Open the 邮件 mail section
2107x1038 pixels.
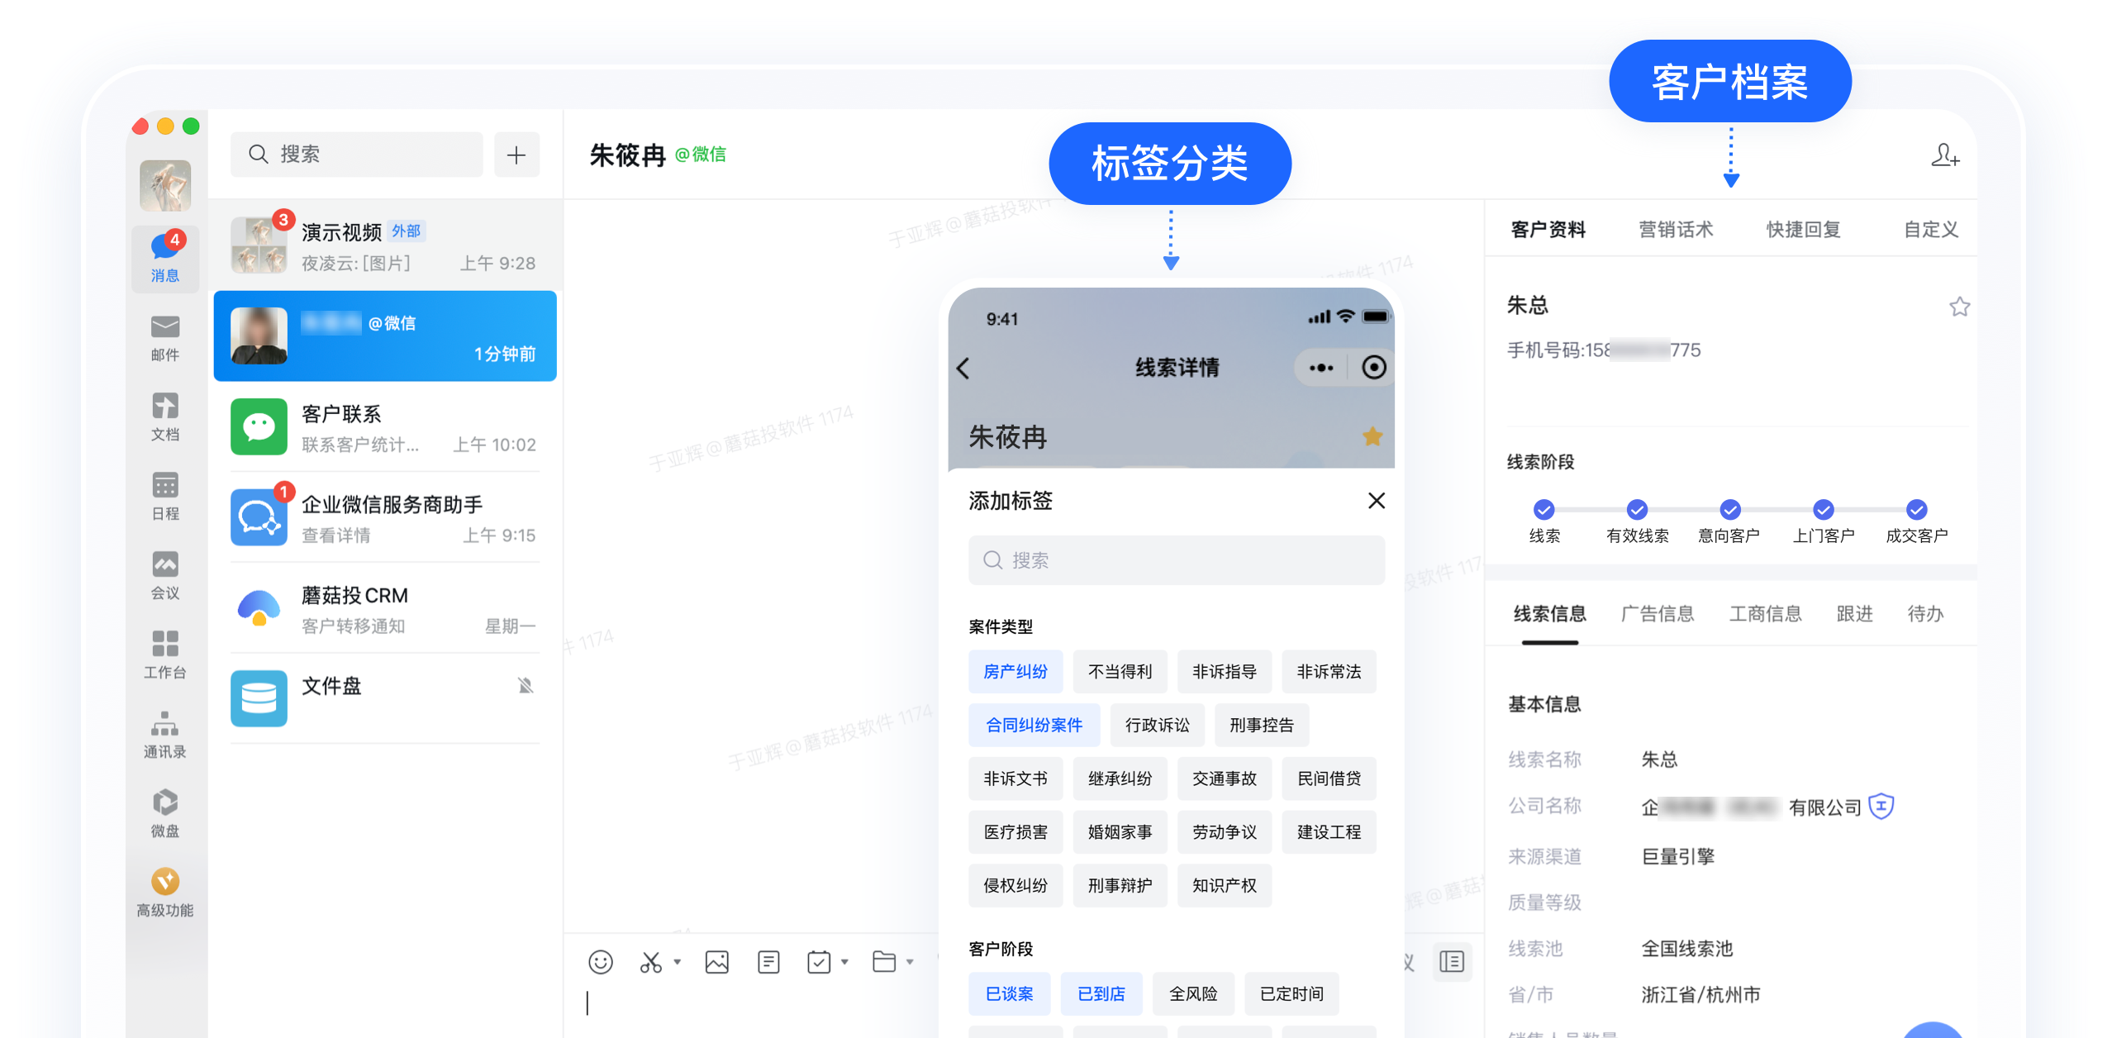164,337
